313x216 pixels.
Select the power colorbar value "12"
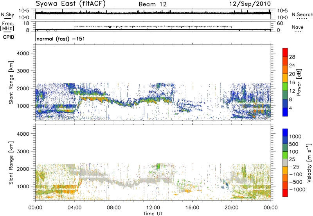(x=292, y=91)
